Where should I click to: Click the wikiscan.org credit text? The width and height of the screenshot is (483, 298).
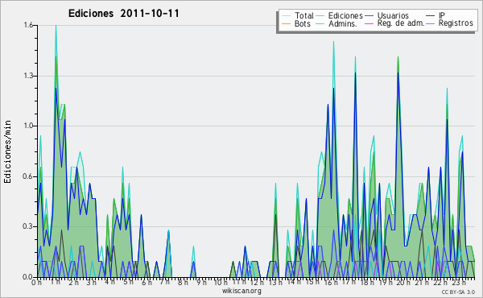tap(242, 291)
